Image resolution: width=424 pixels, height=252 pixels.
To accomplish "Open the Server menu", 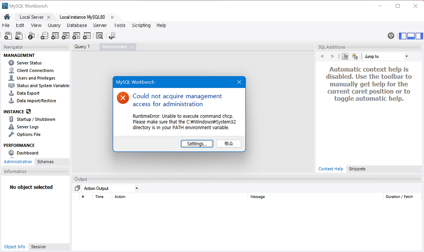I will coord(100,26).
